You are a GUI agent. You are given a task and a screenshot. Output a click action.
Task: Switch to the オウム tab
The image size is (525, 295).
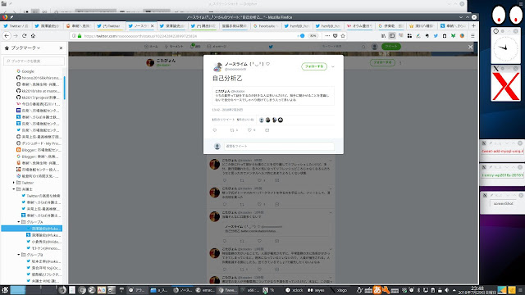pyautogui.click(x=358, y=25)
